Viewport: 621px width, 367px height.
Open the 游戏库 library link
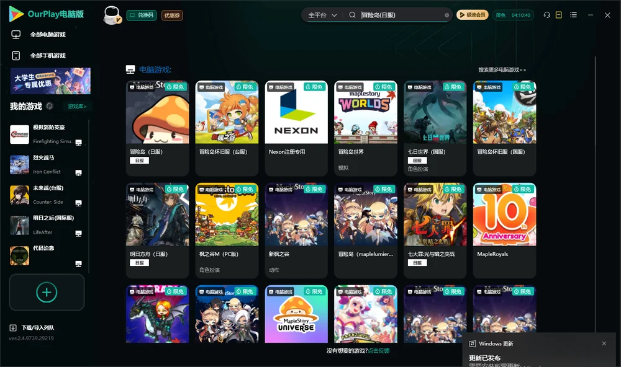tap(77, 107)
